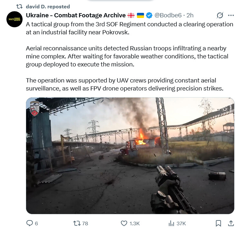Image resolution: width=241 pixels, height=232 pixels.
Task: Click the reply speech bubble icon
Action: click(x=30, y=223)
